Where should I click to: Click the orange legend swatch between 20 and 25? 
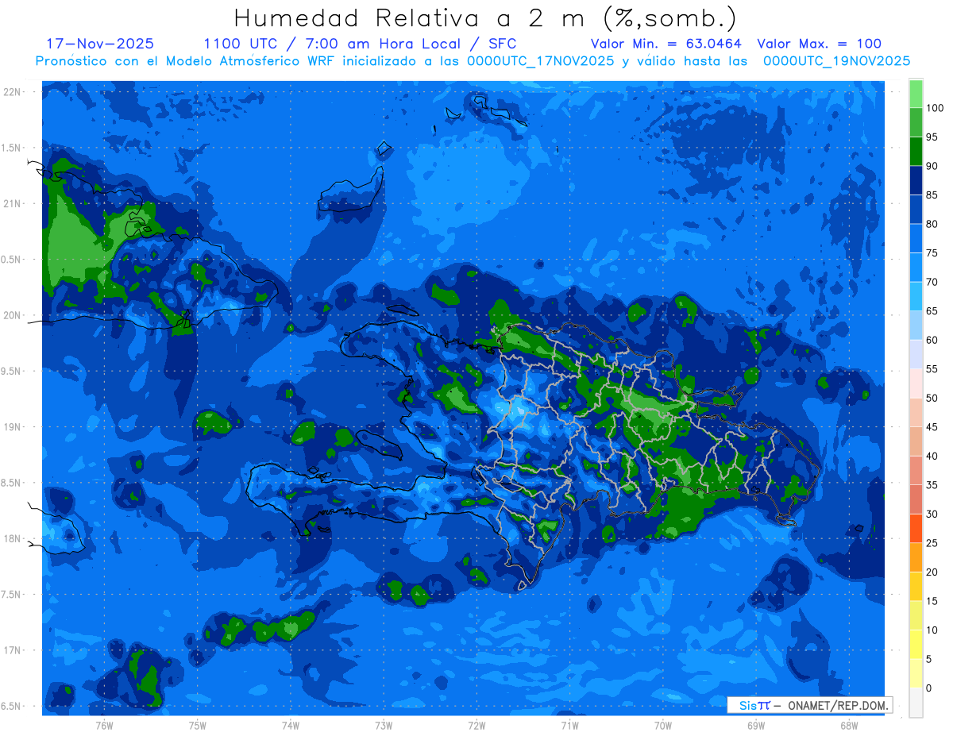916,557
